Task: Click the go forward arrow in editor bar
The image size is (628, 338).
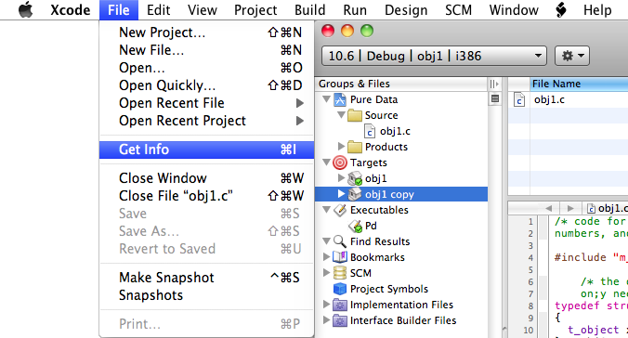Action: click(x=570, y=208)
